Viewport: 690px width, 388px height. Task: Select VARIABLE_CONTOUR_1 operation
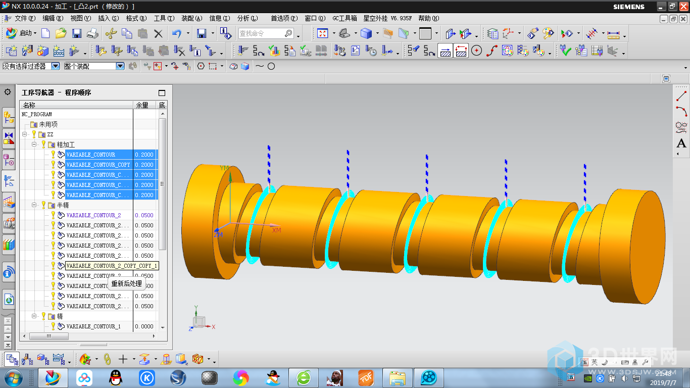(93, 326)
